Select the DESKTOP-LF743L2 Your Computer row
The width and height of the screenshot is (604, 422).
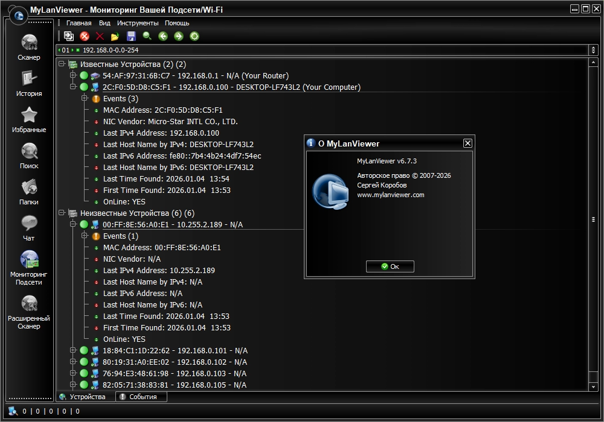pyautogui.click(x=231, y=87)
